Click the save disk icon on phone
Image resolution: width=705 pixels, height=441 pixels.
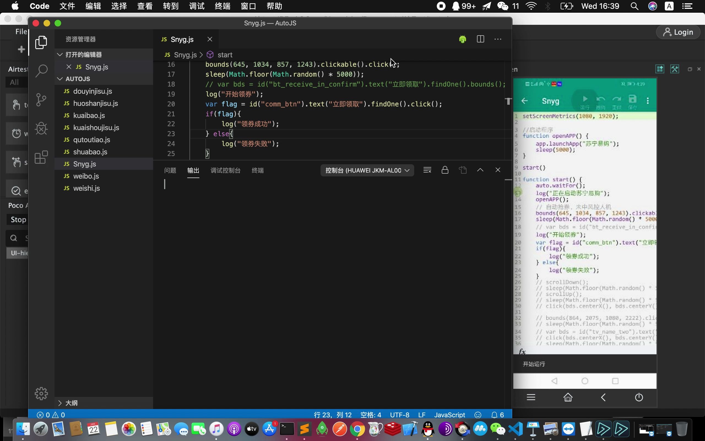tap(633, 99)
